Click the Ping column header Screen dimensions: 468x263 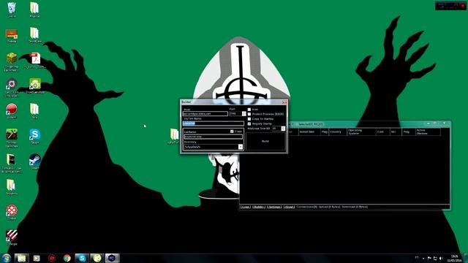point(409,131)
